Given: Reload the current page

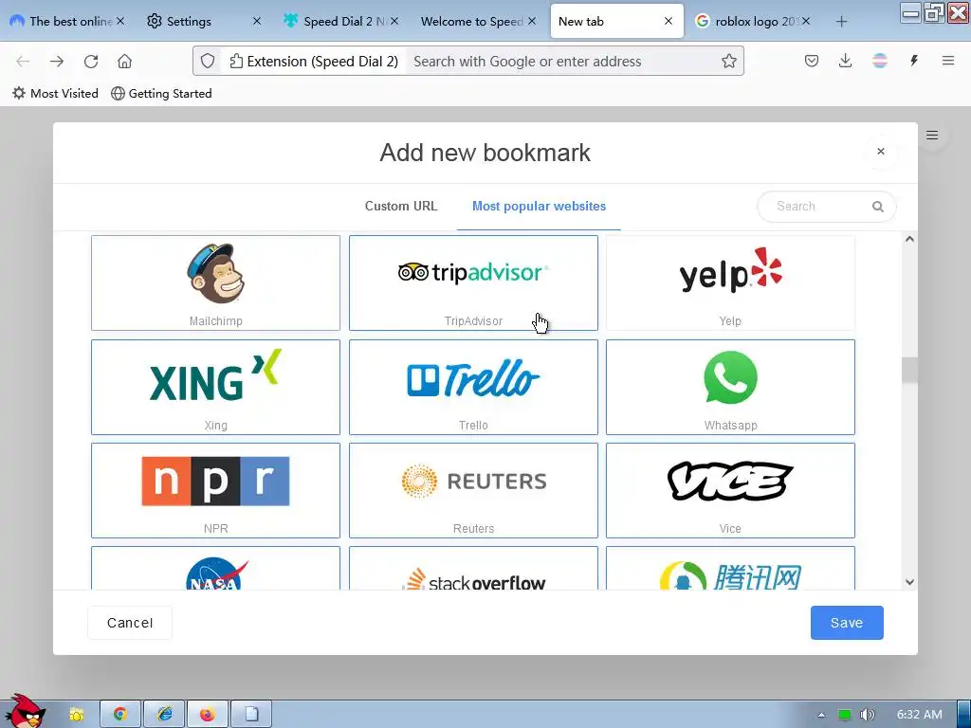Looking at the screenshot, I should (91, 61).
